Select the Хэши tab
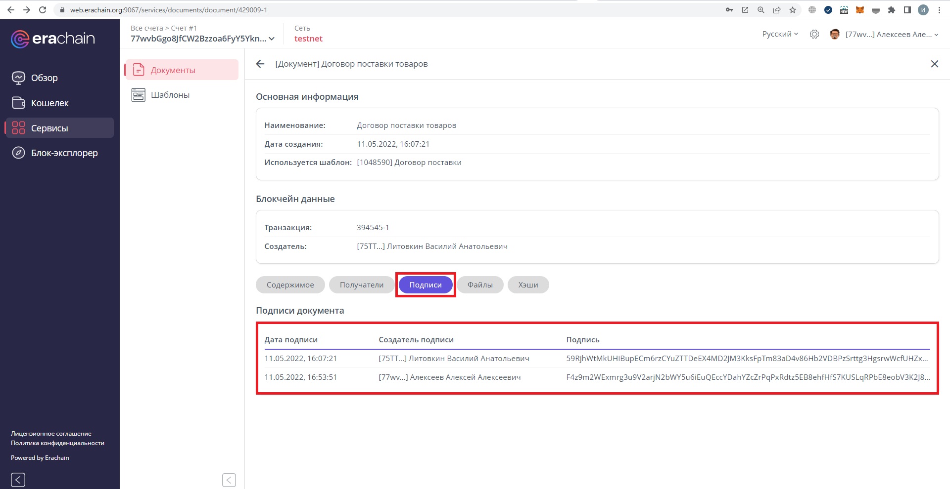Viewport: 950px width, 489px height. [x=528, y=285]
